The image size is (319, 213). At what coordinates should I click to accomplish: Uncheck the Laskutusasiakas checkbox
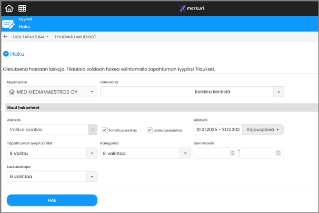pos(150,130)
